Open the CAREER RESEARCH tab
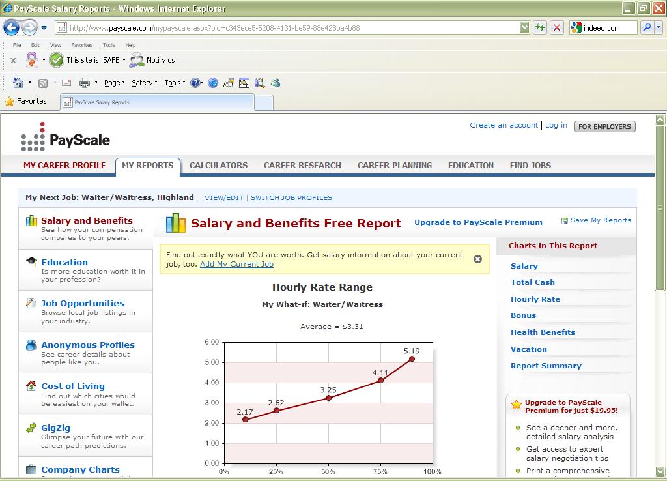The width and height of the screenshot is (667, 481). (x=302, y=165)
